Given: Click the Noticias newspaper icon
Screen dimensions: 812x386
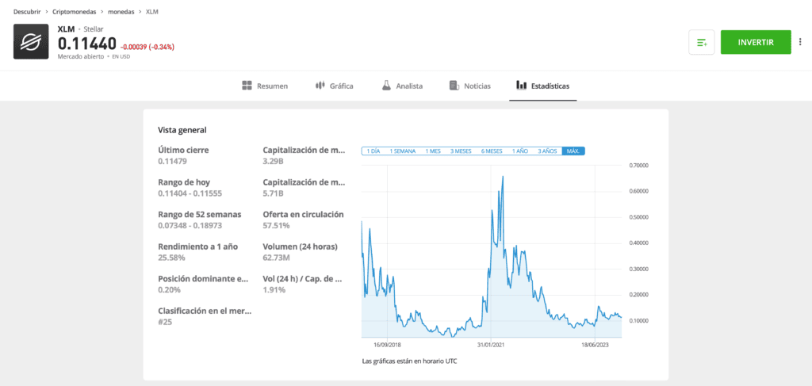Looking at the screenshot, I should coord(454,86).
